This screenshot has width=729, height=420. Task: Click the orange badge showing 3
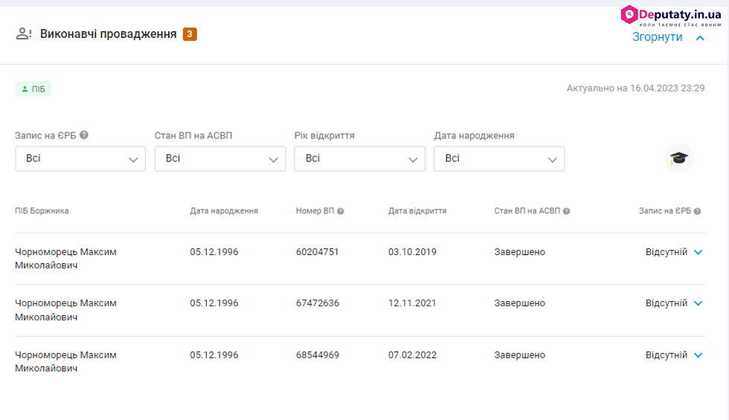pos(190,34)
